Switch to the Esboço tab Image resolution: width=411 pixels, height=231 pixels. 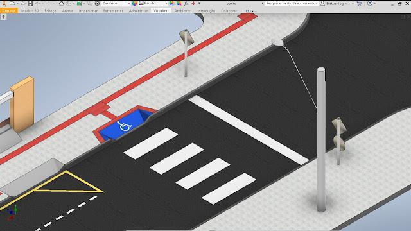(50, 11)
